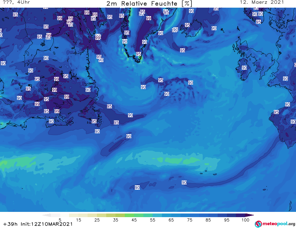Image resolution: width=296 pixels, height=228 pixels.
Task: Click the "???, 4Uhr" time label
Action: coord(17,2)
